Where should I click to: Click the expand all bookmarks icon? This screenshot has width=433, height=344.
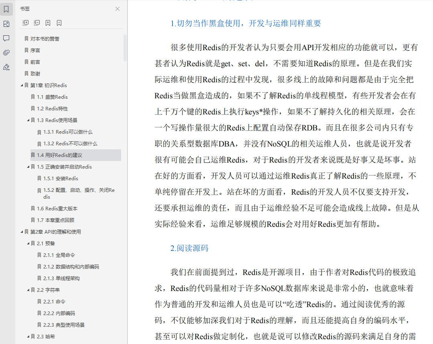coord(26,22)
